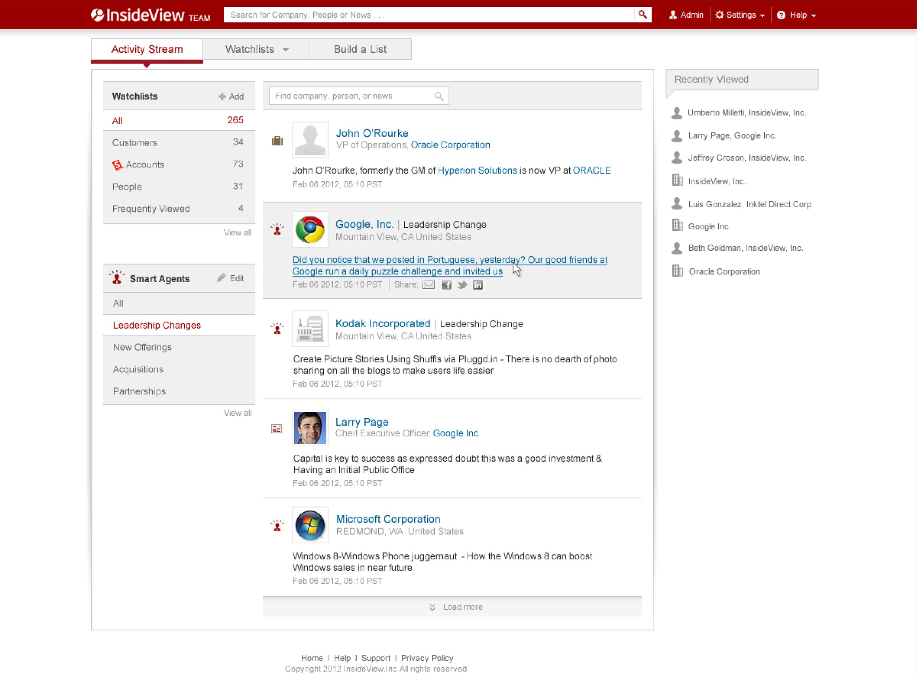Screen dimensions: 917x674
Task: Click the plus Add watchlist icon
Action: pyautogui.click(x=222, y=96)
